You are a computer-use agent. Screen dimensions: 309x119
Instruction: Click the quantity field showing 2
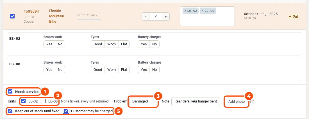(x=156, y=17)
